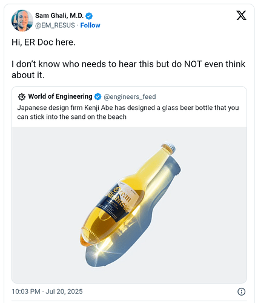The width and height of the screenshot is (258, 303).
Task: Click verified badge beside World of Engineering
Action: click(98, 97)
